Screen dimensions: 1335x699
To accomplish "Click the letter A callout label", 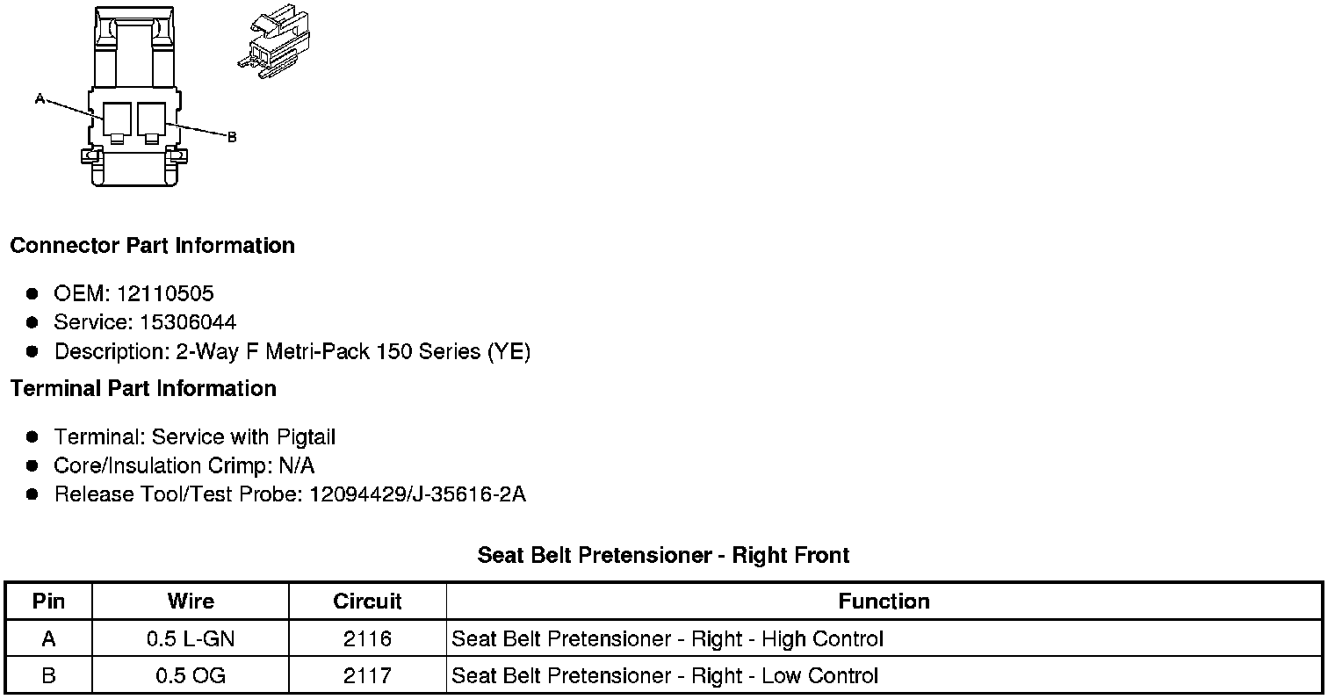I will pyautogui.click(x=40, y=99).
